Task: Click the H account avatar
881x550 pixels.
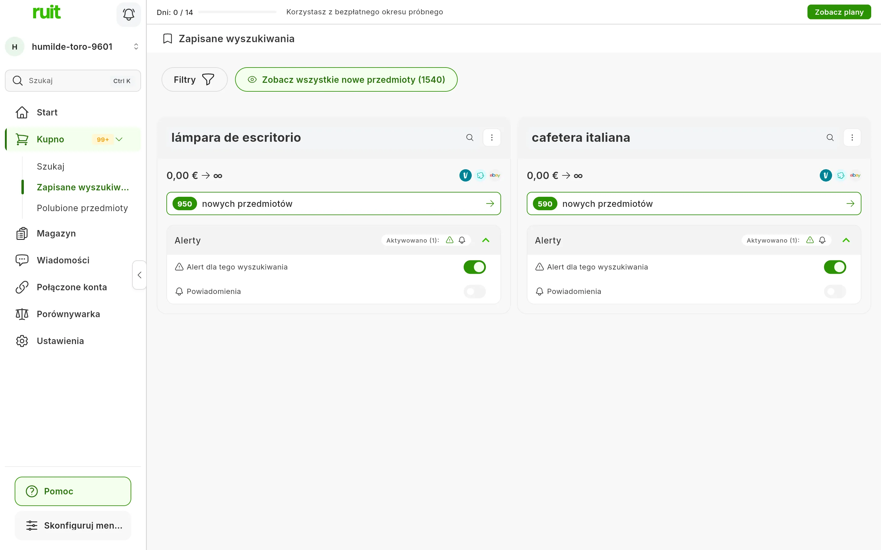Action: pos(15,46)
